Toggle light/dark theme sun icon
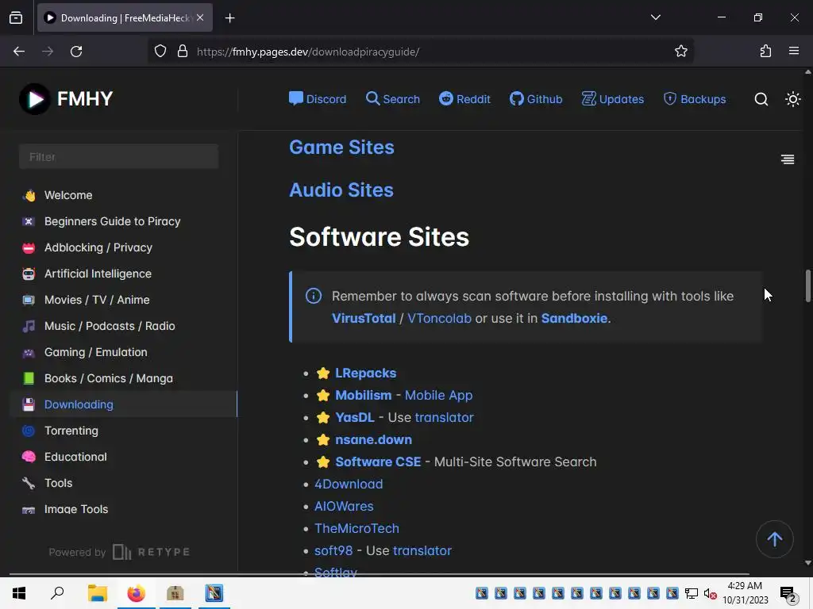This screenshot has width=813, height=609. [x=793, y=99]
